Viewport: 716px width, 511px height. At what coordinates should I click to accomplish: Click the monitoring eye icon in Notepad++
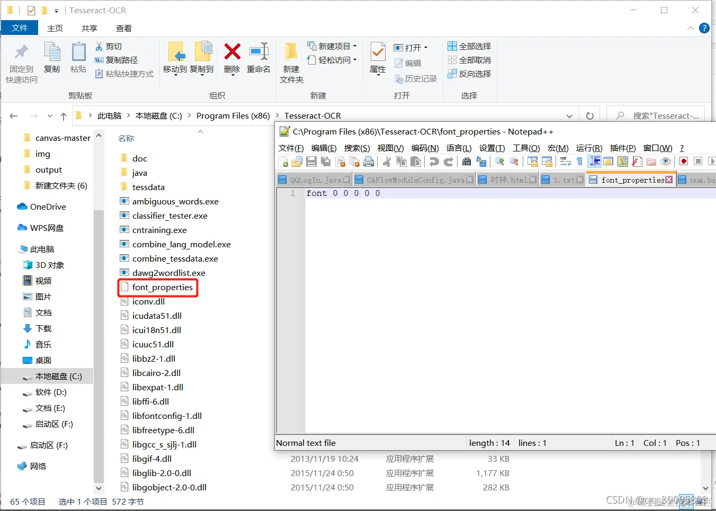point(666,162)
